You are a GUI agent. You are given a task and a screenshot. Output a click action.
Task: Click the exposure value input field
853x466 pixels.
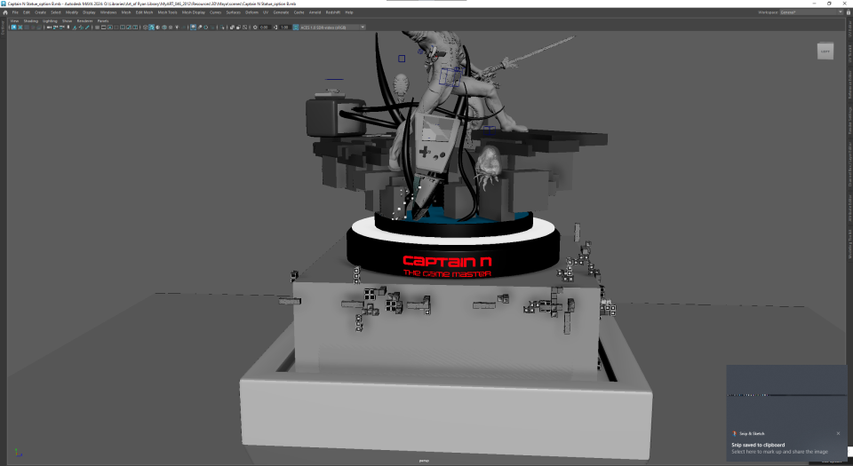[x=265, y=28]
